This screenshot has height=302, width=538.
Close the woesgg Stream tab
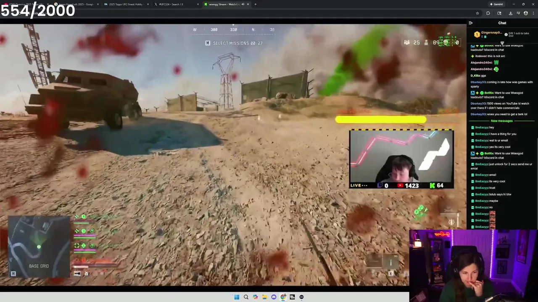[x=248, y=4]
